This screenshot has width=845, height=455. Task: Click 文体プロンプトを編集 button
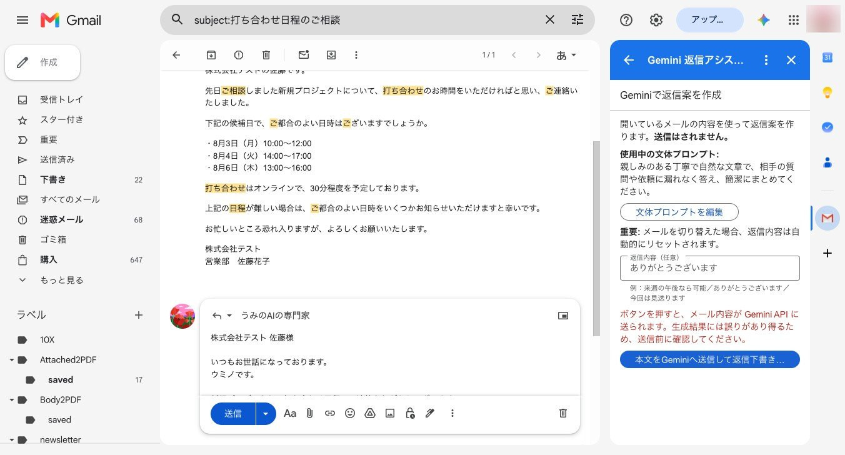679,211
